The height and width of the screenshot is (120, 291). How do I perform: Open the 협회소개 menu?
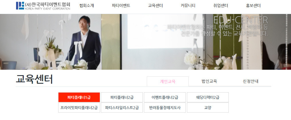[87, 6]
